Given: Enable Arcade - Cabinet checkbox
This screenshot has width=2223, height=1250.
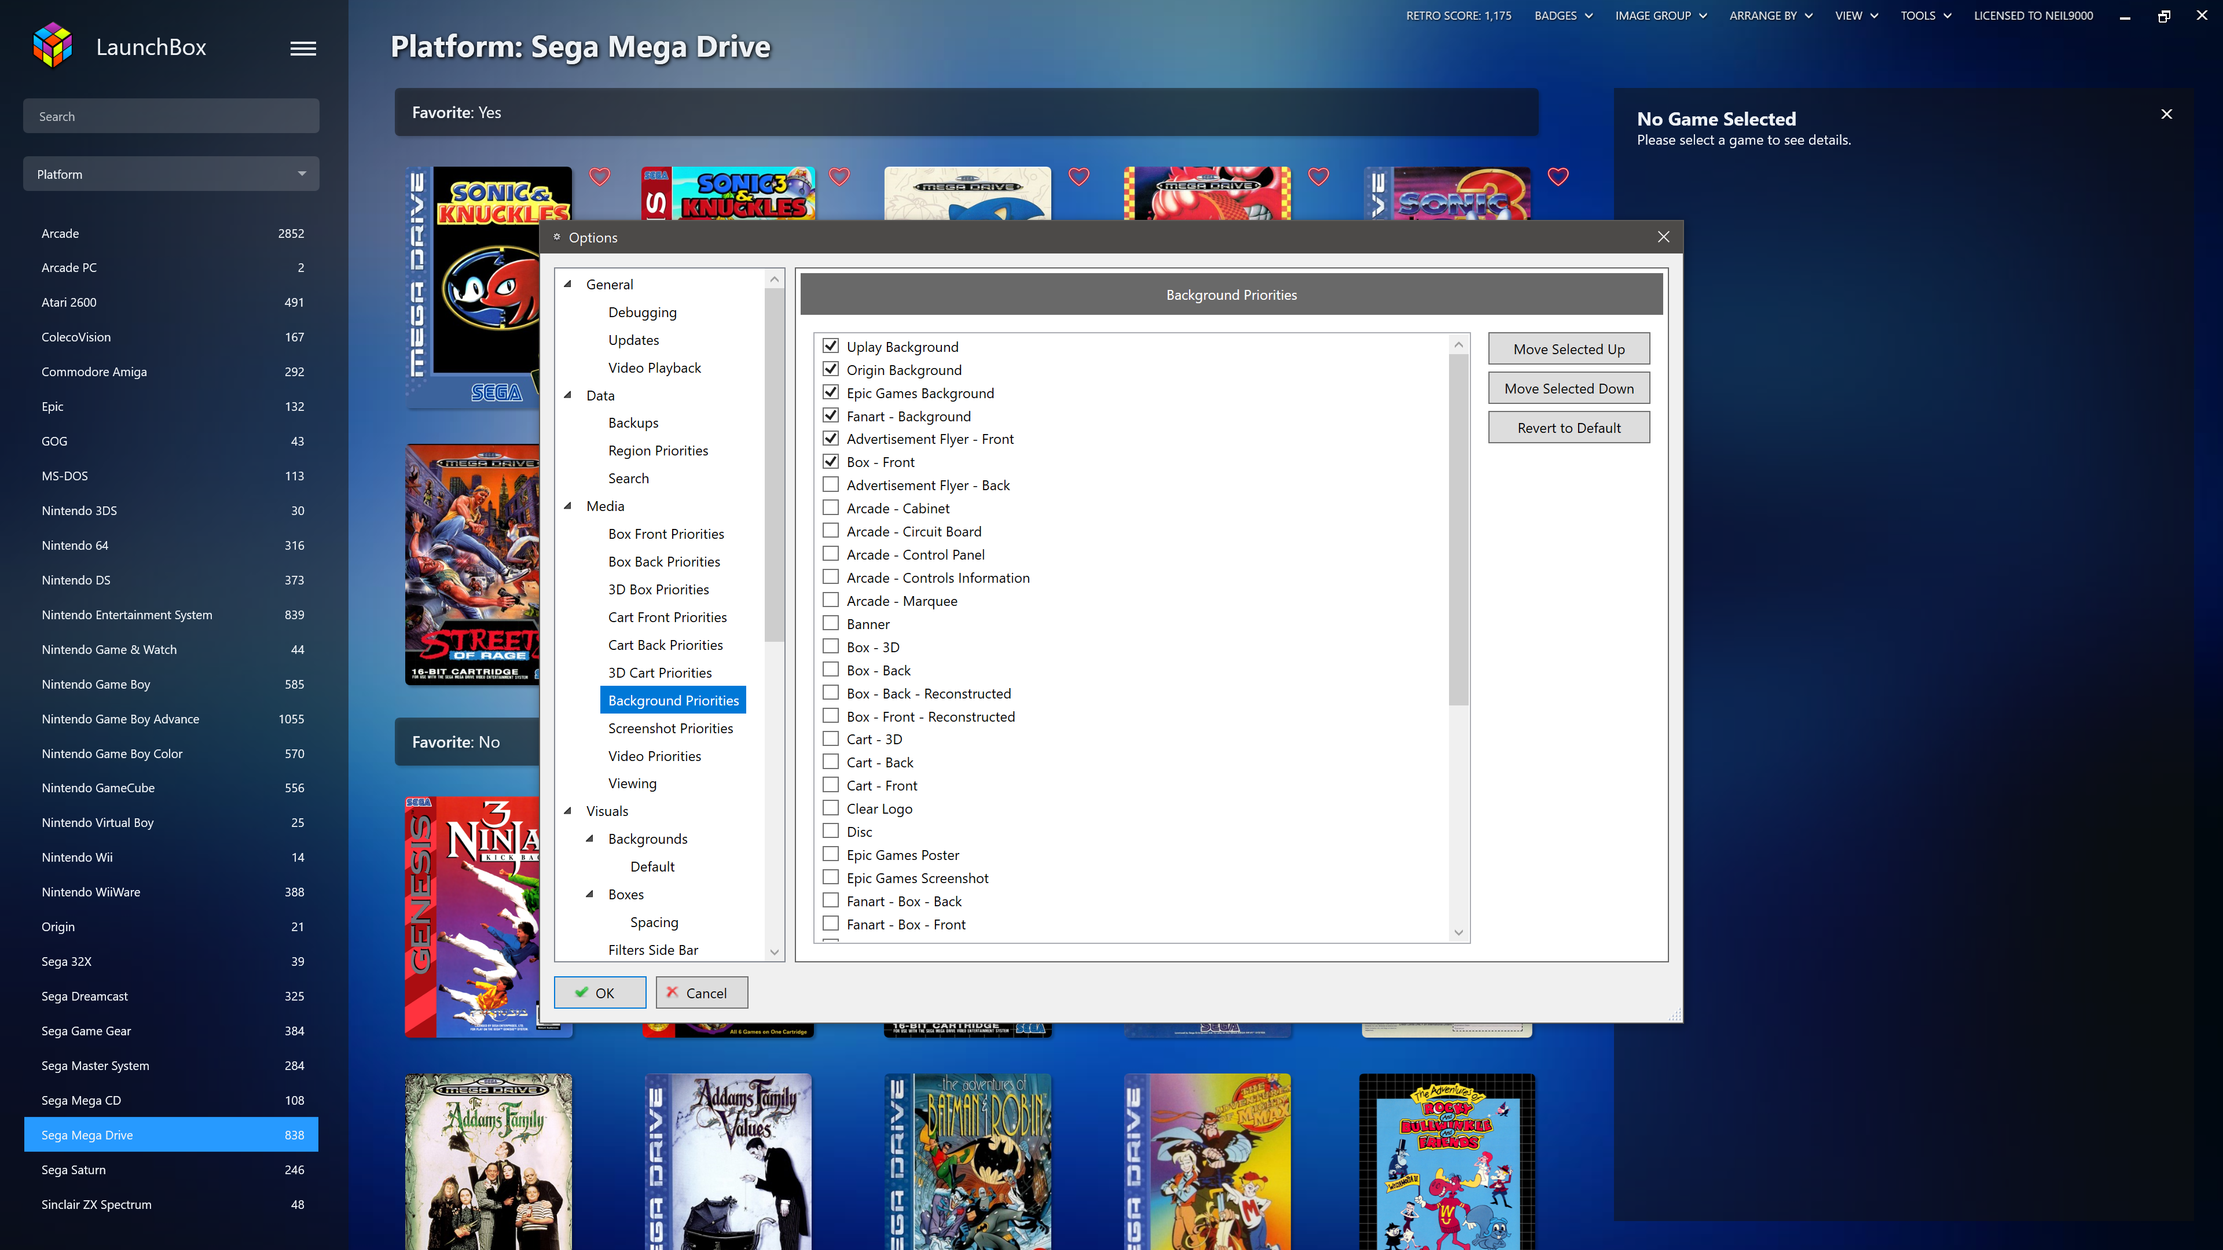Looking at the screenshot, I should (x=830, y=508).
